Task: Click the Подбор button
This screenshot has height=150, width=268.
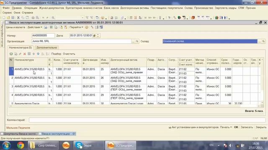Action: (x=56, y=54)
